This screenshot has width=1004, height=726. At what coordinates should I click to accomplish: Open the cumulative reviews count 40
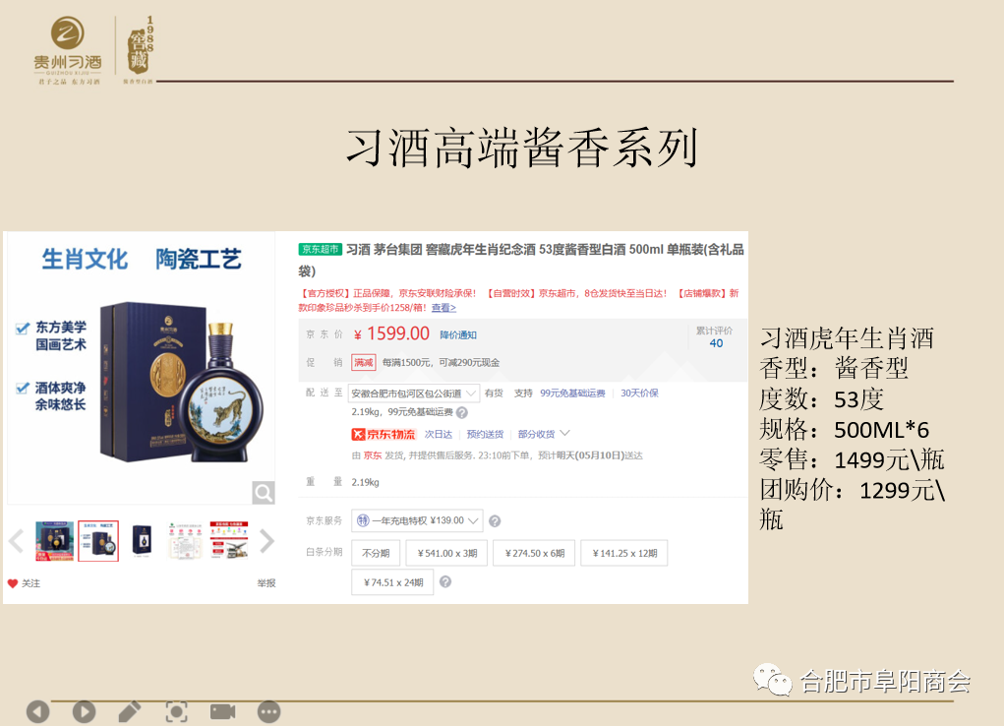[x=716, y=343]
